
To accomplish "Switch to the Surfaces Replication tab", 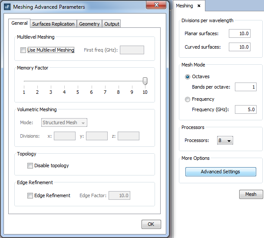I will click(53, 24).
